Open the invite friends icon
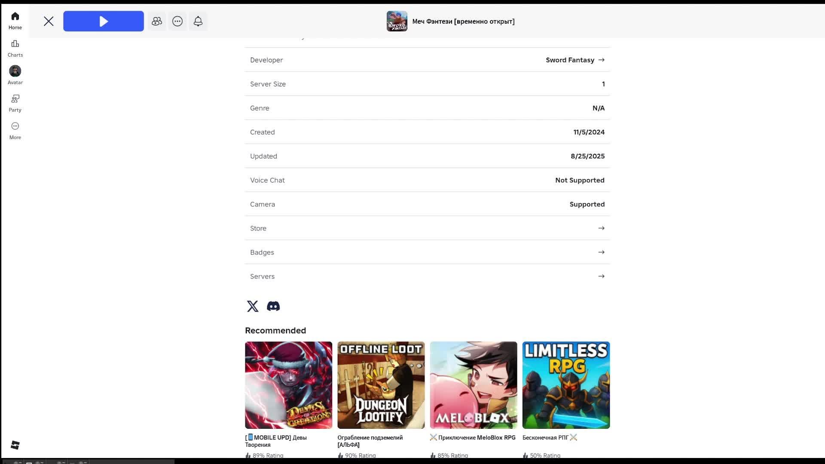The width and height of the screenshot is (825, 464). pyautogui.click(x=157, y=21)
